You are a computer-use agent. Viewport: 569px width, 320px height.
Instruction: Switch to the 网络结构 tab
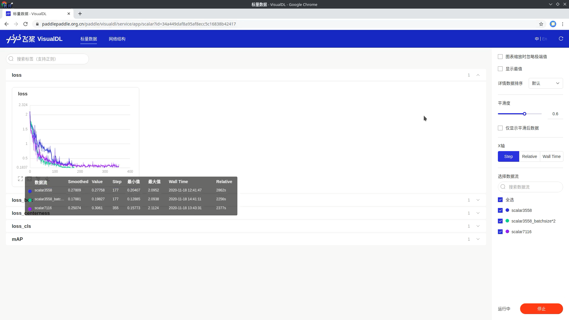click(117, 39)
